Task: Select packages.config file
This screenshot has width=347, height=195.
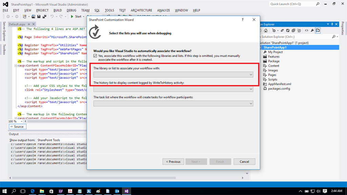Action: (x=279, y=89)
